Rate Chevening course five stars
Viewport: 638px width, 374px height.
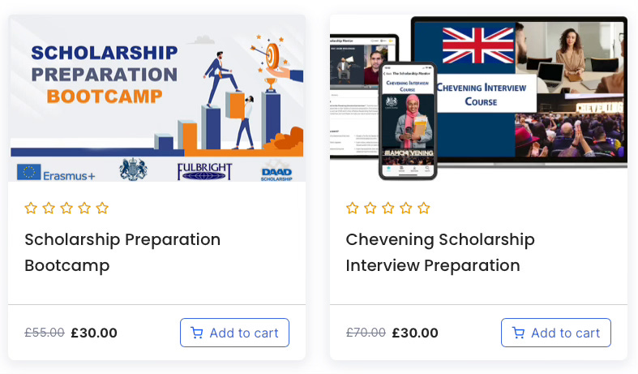[x=424, y=208]
